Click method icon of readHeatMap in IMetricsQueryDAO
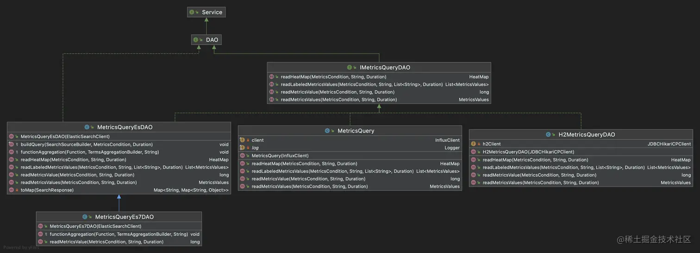This screenshot has height=253, width=700. [x=271, y=77]
